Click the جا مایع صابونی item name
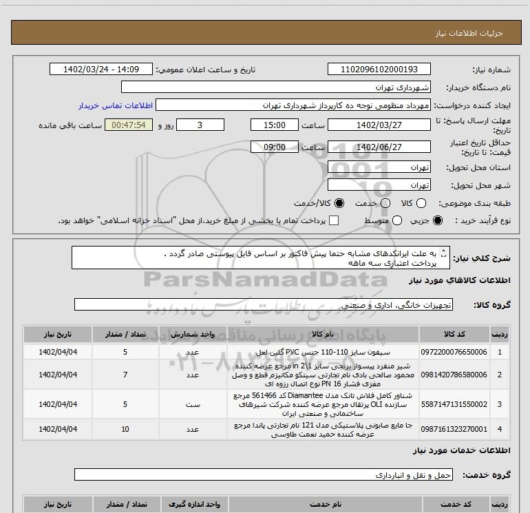Viewport: 530px width, 513px height. pos(323,429)
